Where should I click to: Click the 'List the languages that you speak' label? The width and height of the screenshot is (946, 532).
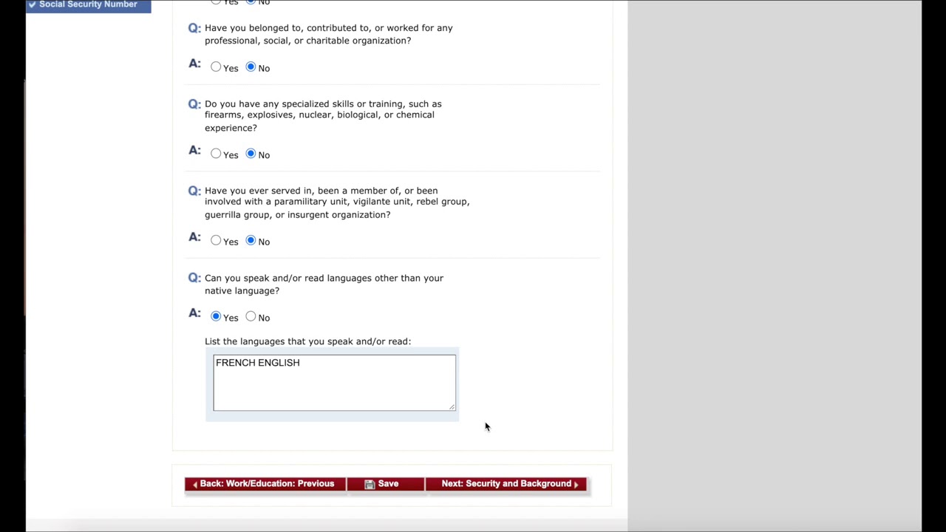coord(307,341)
